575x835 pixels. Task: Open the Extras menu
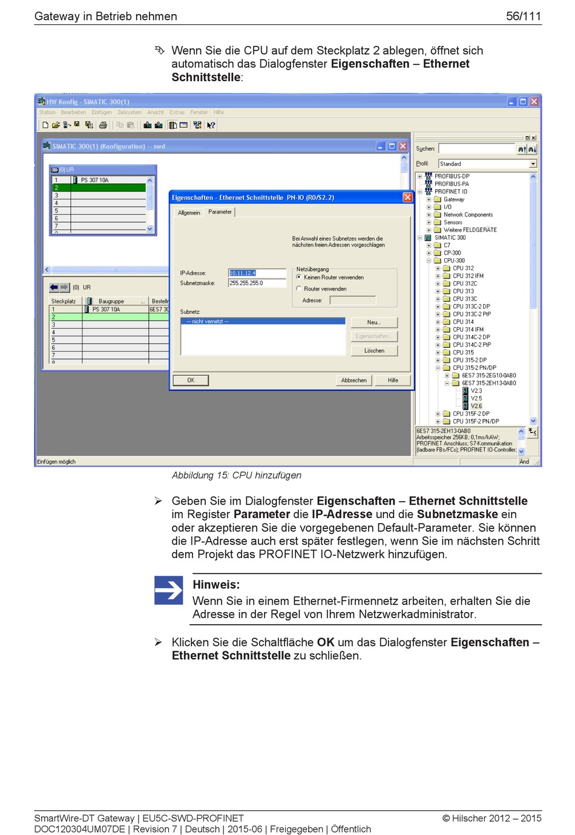tap(177, 112)
